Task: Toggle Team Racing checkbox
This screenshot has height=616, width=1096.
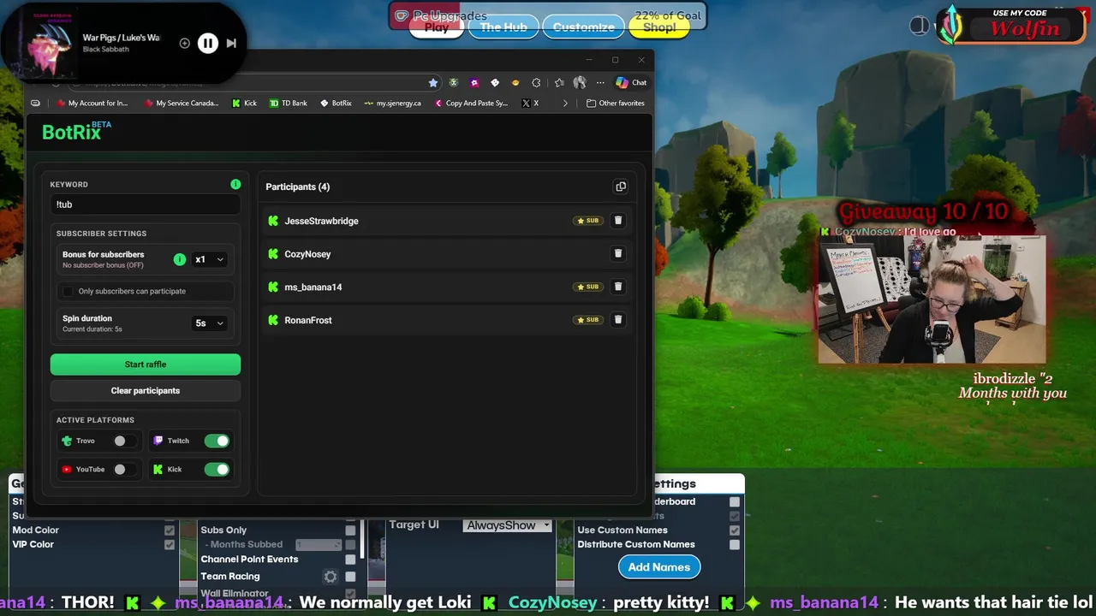Action: point(350,577)
